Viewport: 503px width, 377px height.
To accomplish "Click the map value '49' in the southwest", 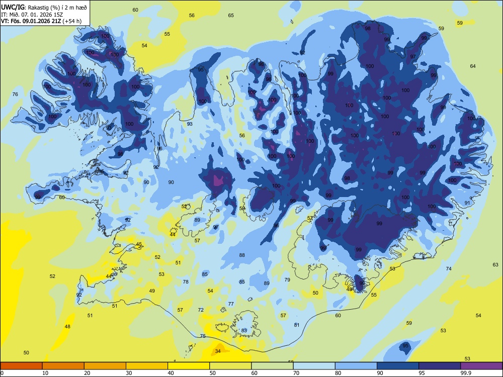I will (x=152, y=291).
